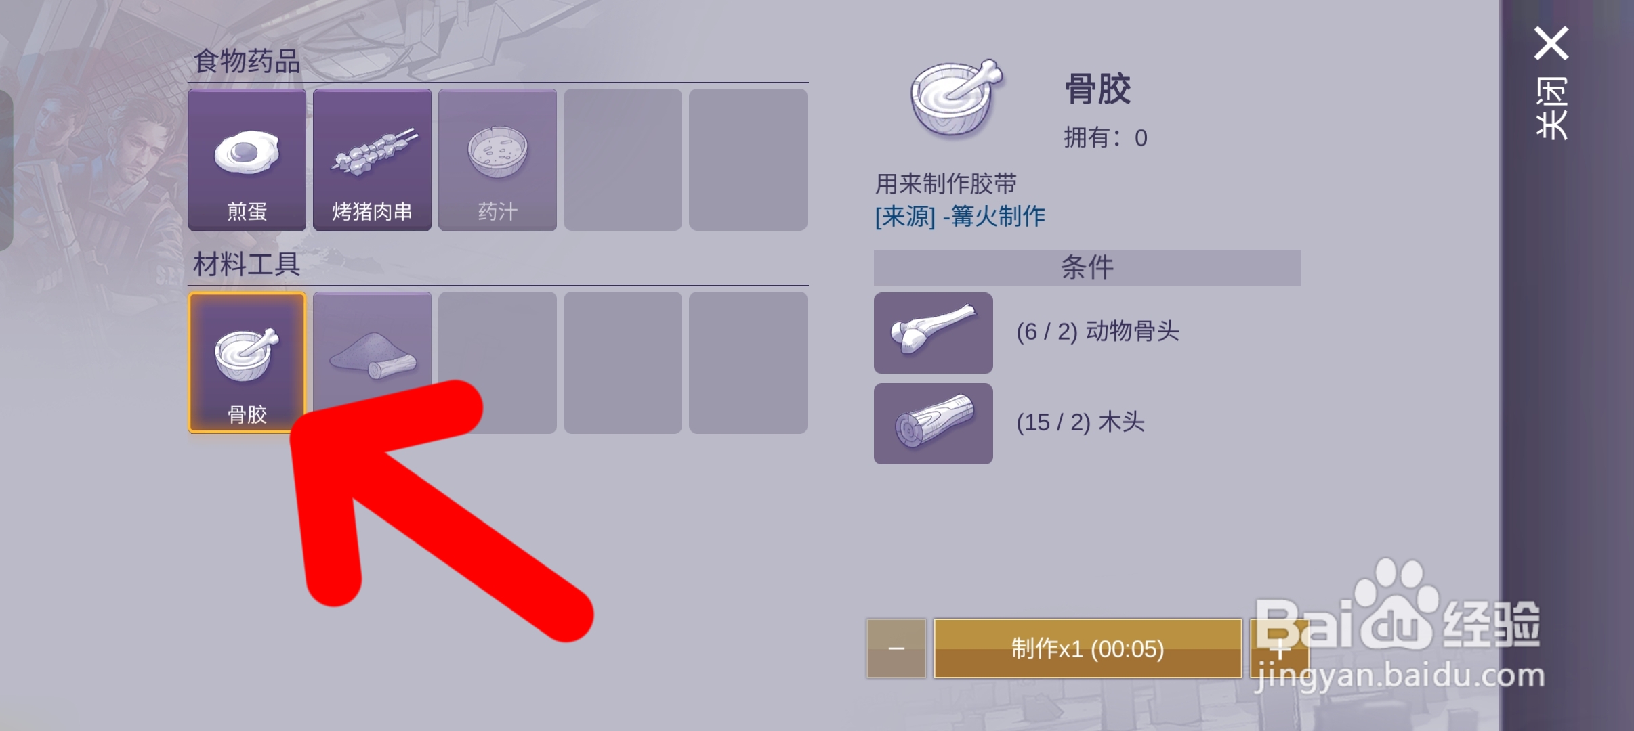1634x731 pixels.
Task: Click the 材料工具 category header
Action: pos(247,264)
